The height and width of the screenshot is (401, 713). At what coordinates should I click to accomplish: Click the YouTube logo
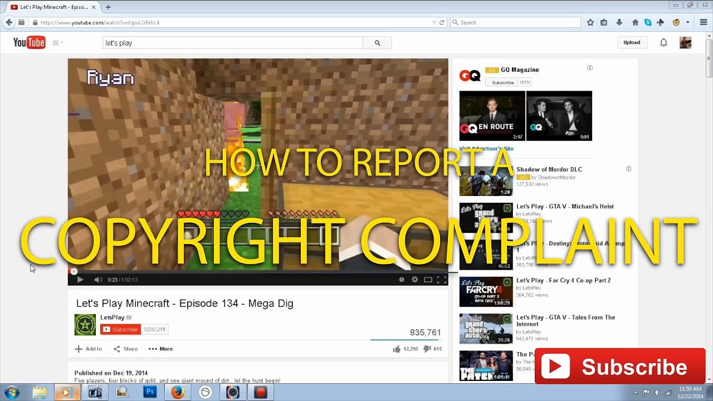(29, 42)
